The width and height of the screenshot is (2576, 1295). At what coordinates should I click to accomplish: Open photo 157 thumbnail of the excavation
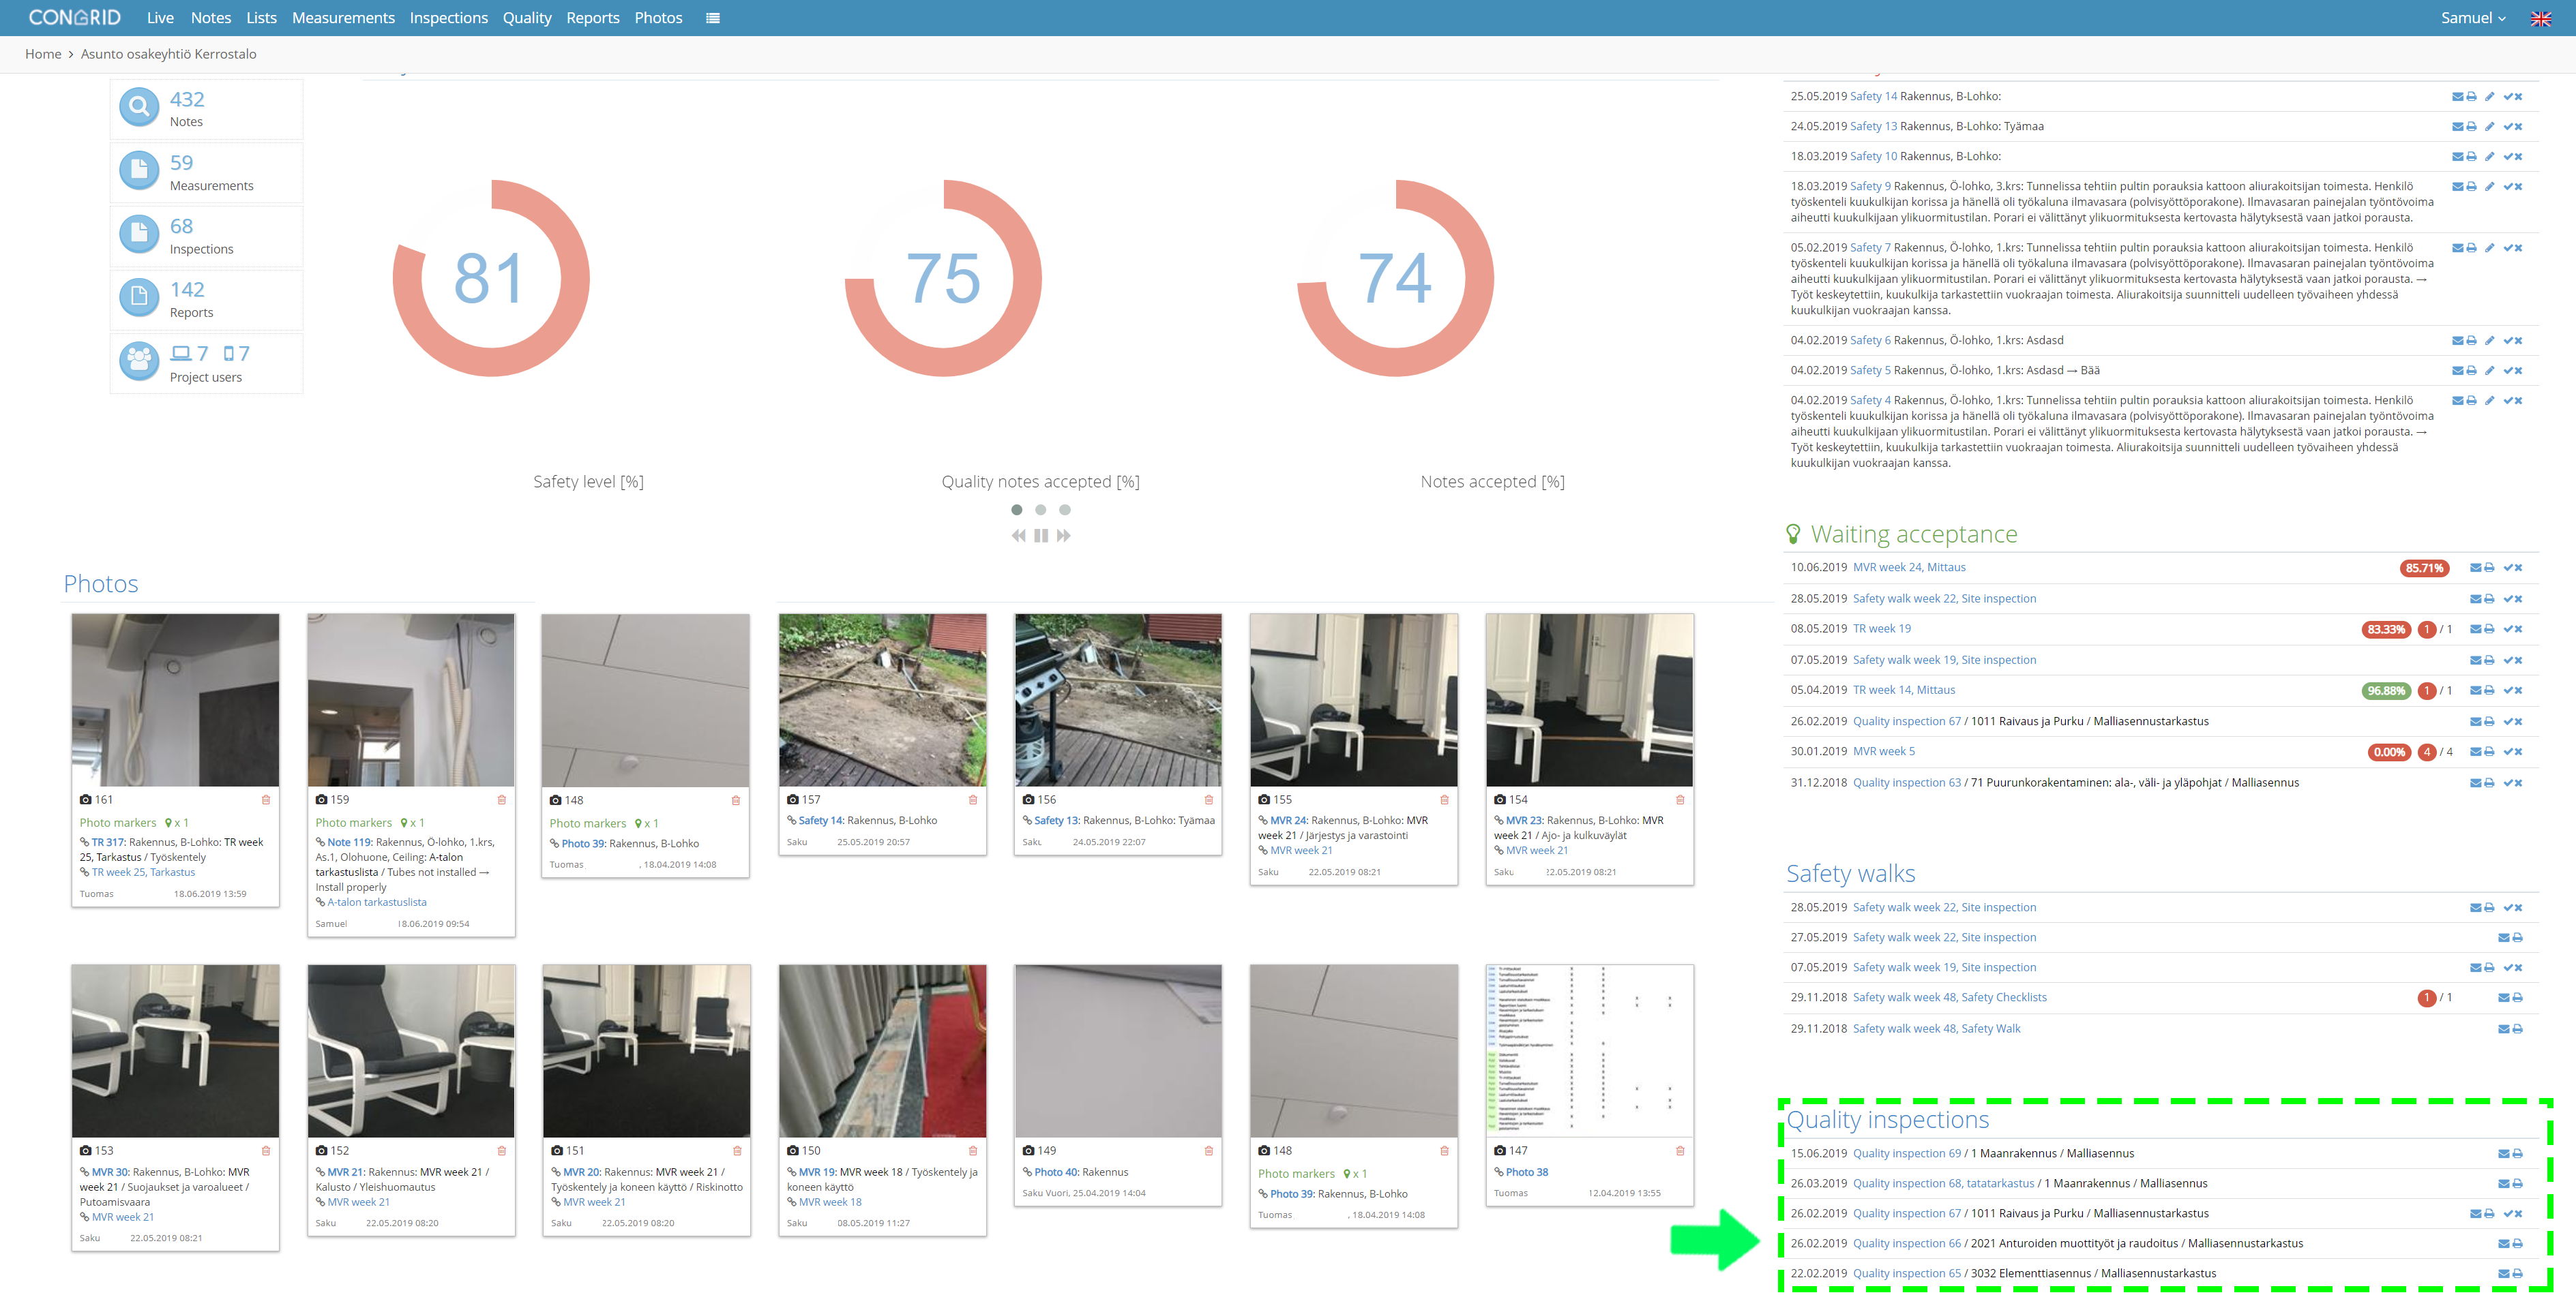pyautogui.click(x=882, y=701)
